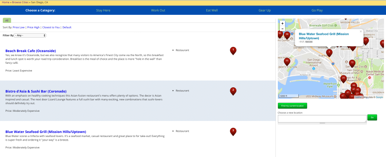Zoom in the map with plus button
Viewport: 386px width, 157px height.
click(282, 24)
